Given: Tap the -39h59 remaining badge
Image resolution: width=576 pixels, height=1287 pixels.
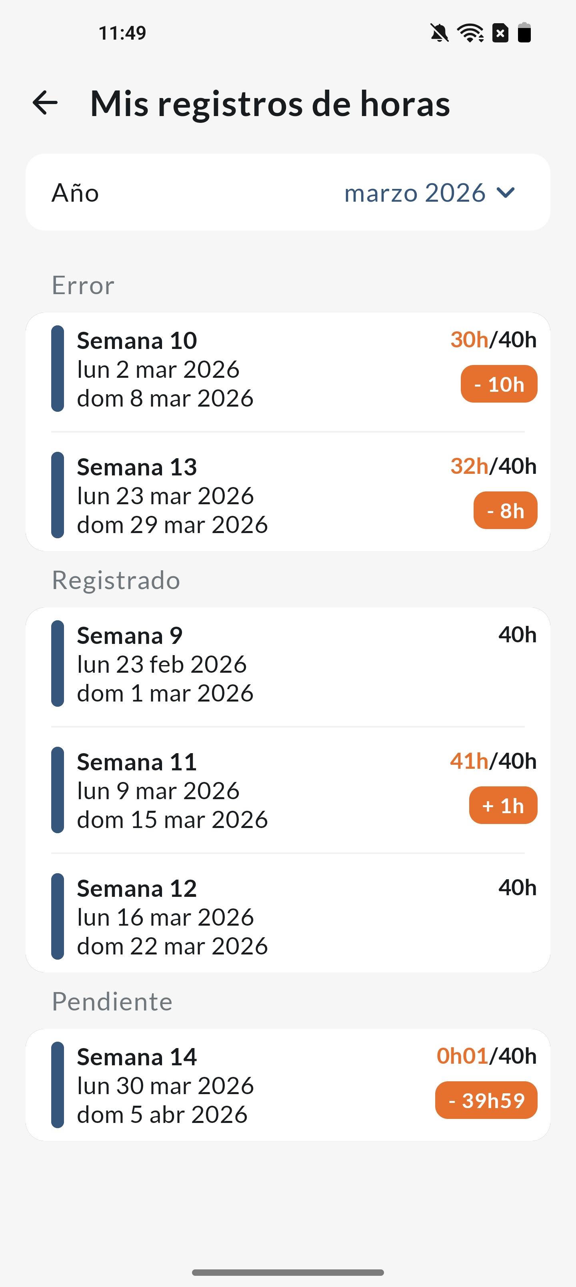Looking at the screenshot, I should click(486, 1101).
